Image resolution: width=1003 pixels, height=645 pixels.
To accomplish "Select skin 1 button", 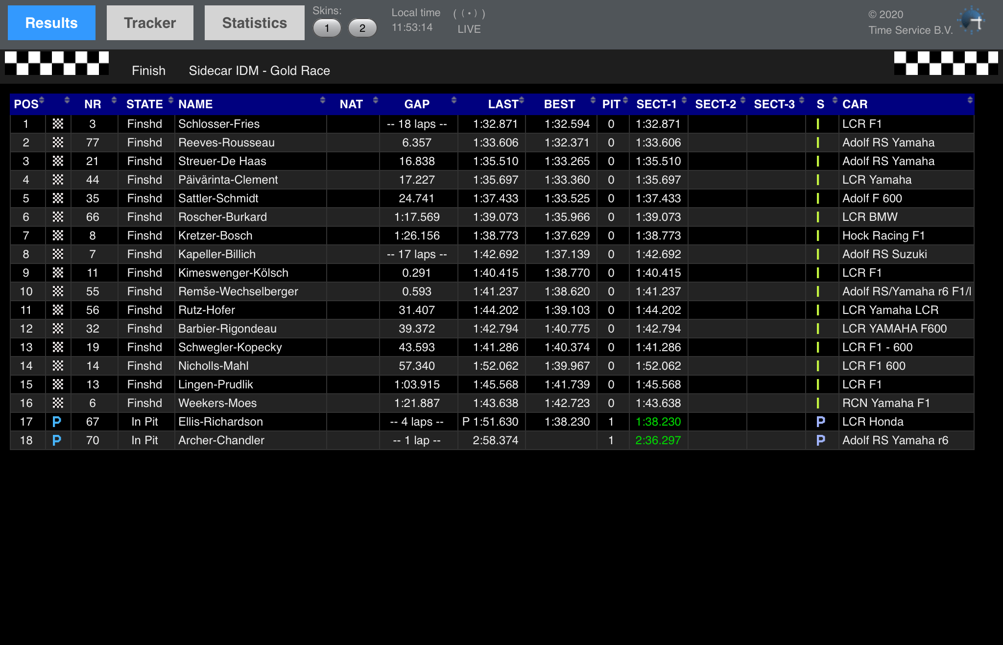I will [327, 28].
